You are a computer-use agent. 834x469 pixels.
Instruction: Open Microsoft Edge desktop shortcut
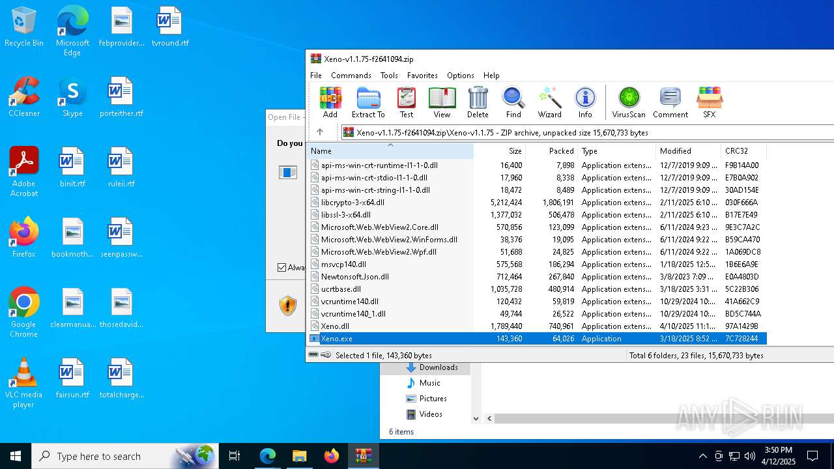pyautogui.click(x=72, y=31)
